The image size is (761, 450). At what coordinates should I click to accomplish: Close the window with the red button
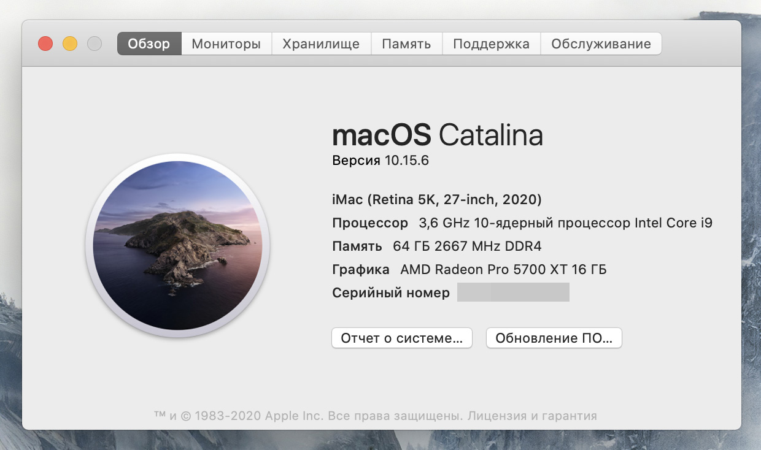point(45,44)
